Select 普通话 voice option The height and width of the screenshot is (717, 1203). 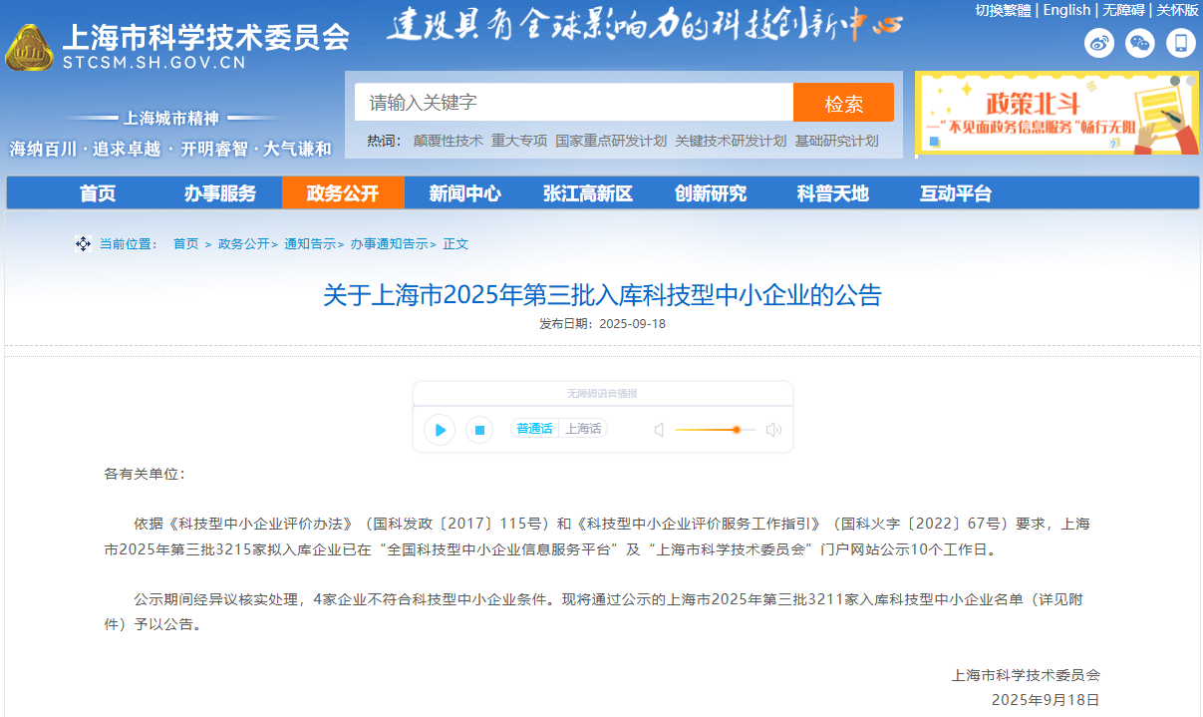(535, 428)
